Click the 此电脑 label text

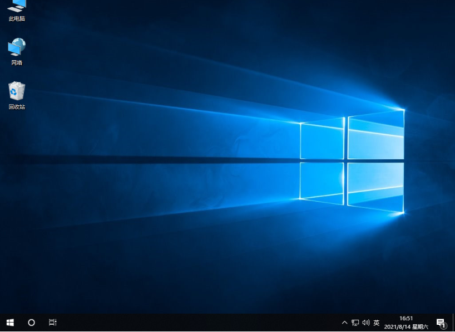[x=17, y=18]
